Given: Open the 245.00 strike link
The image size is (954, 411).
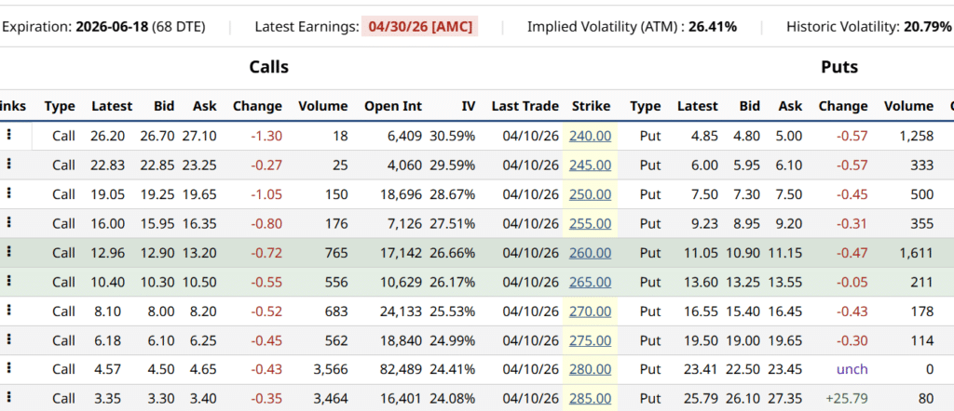Looking at the screenshot, I should [x=590, y=166].
